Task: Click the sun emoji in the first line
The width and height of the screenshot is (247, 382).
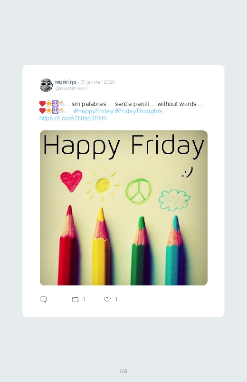Action: [x=49, y=104]
